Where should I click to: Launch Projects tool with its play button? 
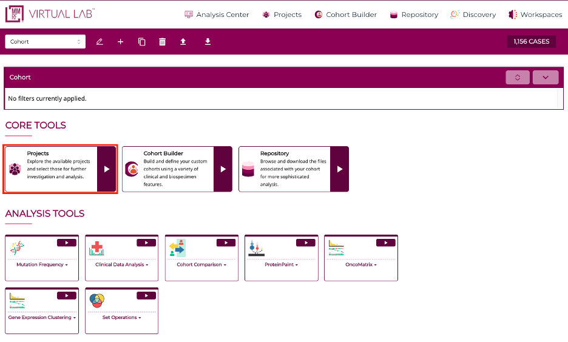[107, 169]
